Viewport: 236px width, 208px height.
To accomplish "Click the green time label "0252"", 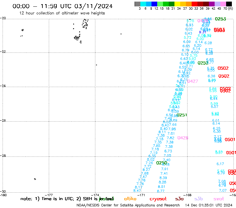I will pyautogui.click(x=203, y=63).
